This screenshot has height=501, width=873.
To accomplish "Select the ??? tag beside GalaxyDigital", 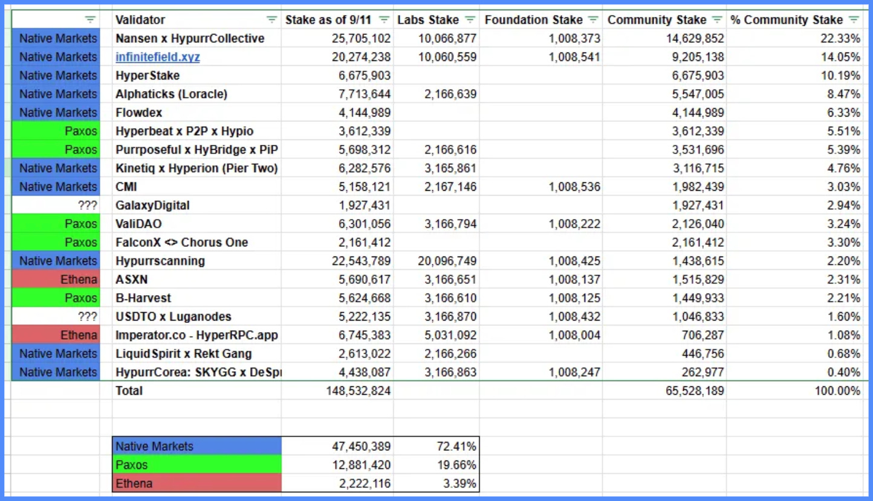I will click(x=56, y=205).
